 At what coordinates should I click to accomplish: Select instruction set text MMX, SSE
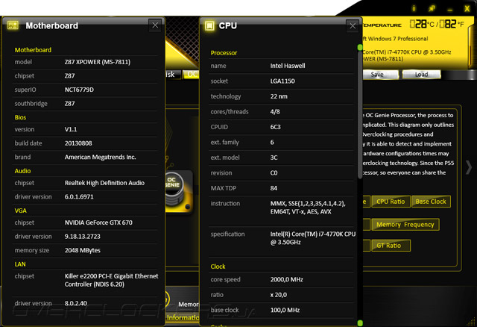point(308,208)
